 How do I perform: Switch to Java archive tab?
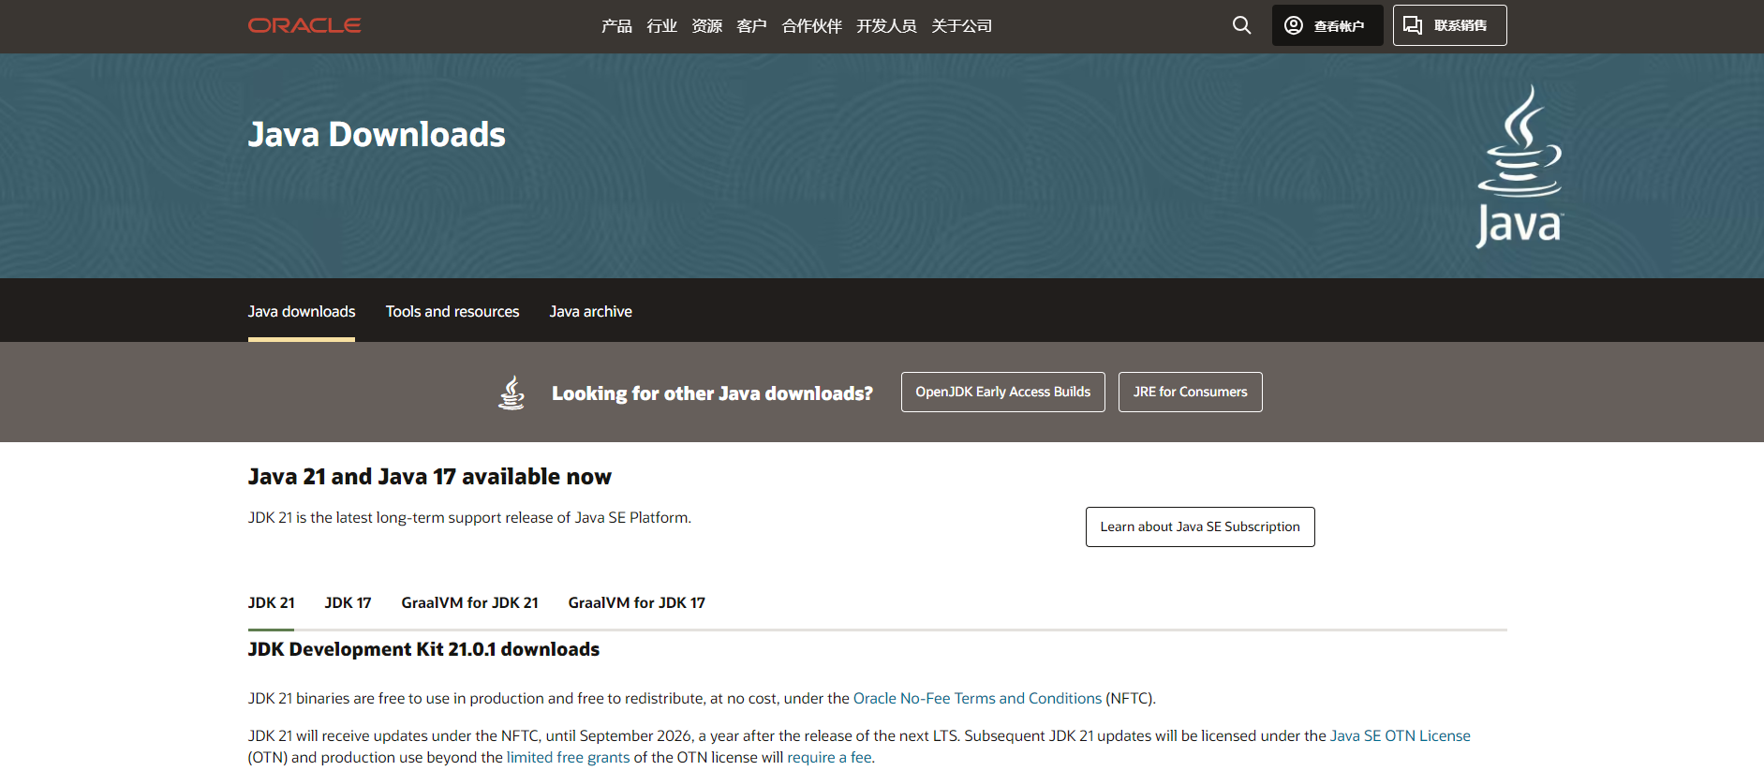click(591, 311)
